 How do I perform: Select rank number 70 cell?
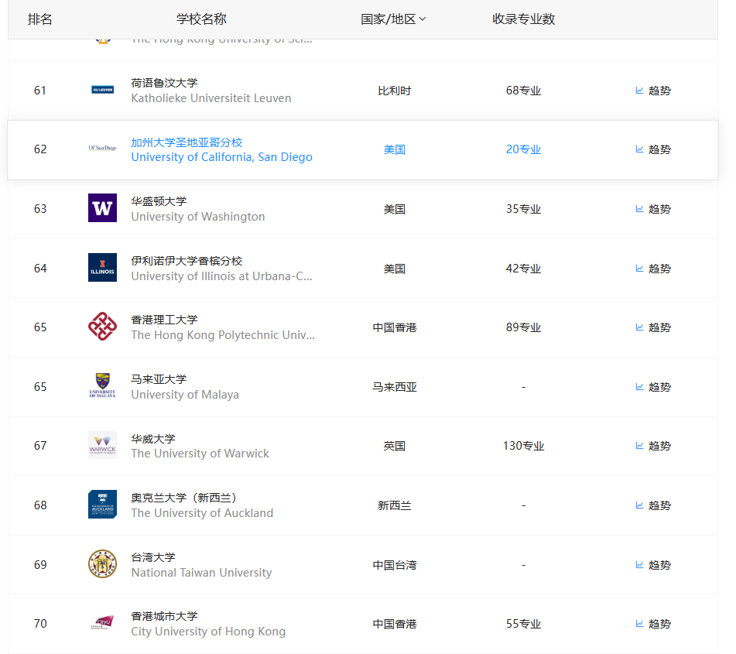point(40,624)
